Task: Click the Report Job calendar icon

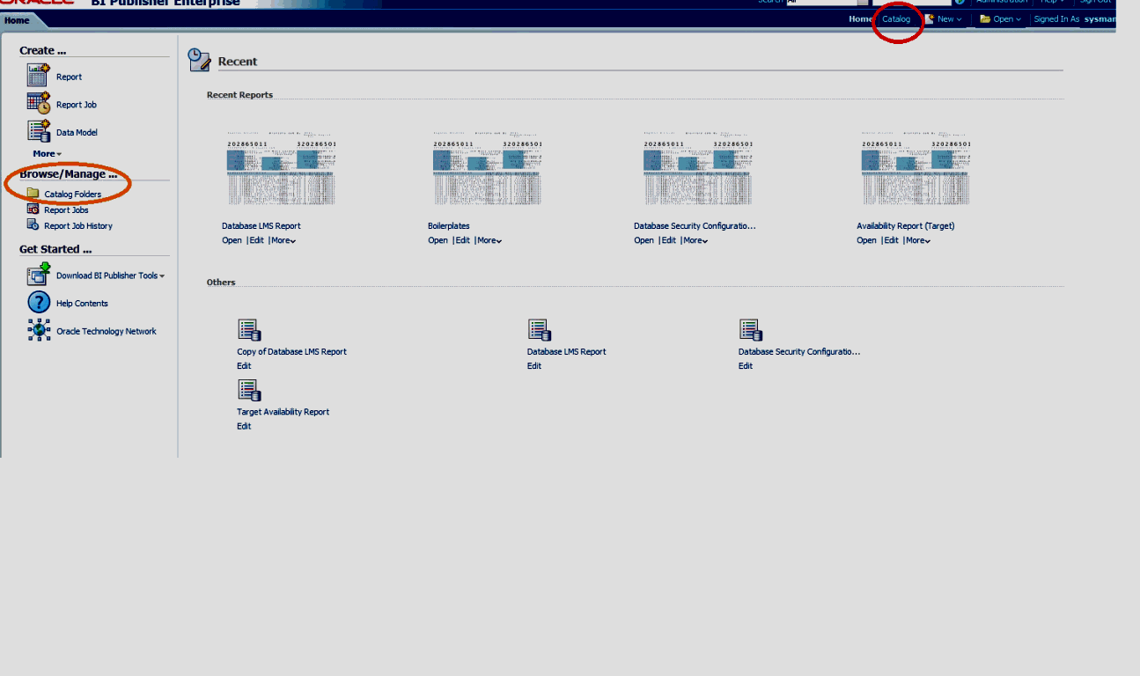Action: pyautogui.click(x=38, y=103)
